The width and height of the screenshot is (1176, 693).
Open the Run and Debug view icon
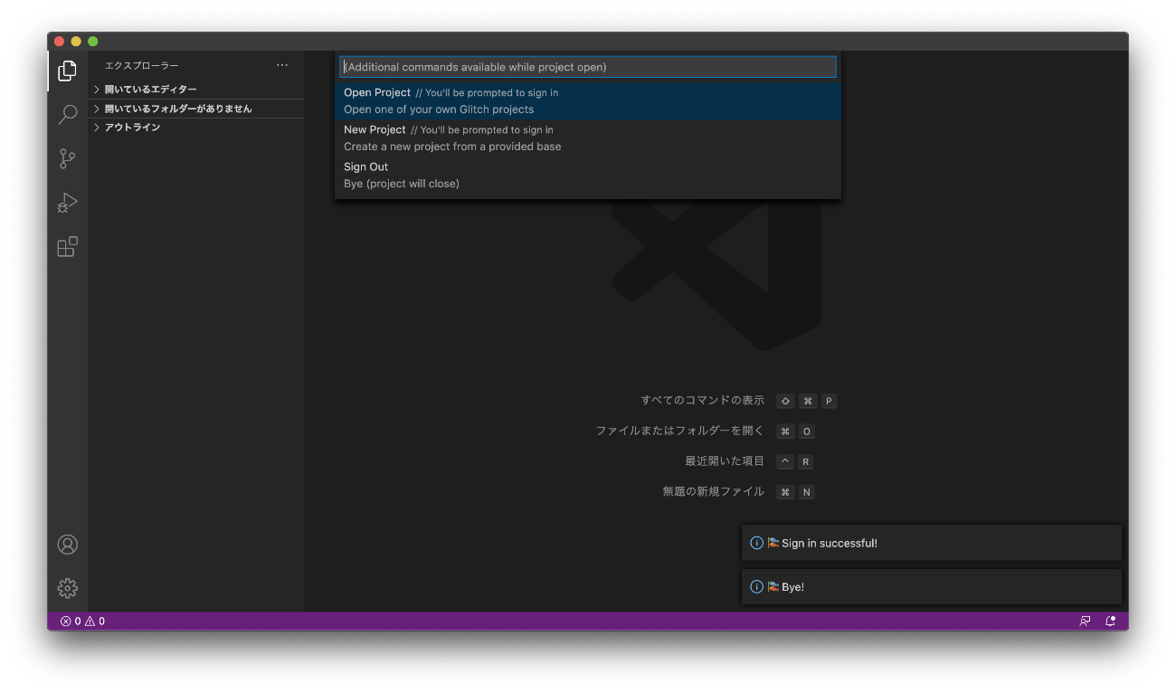(x=67, y=203)
